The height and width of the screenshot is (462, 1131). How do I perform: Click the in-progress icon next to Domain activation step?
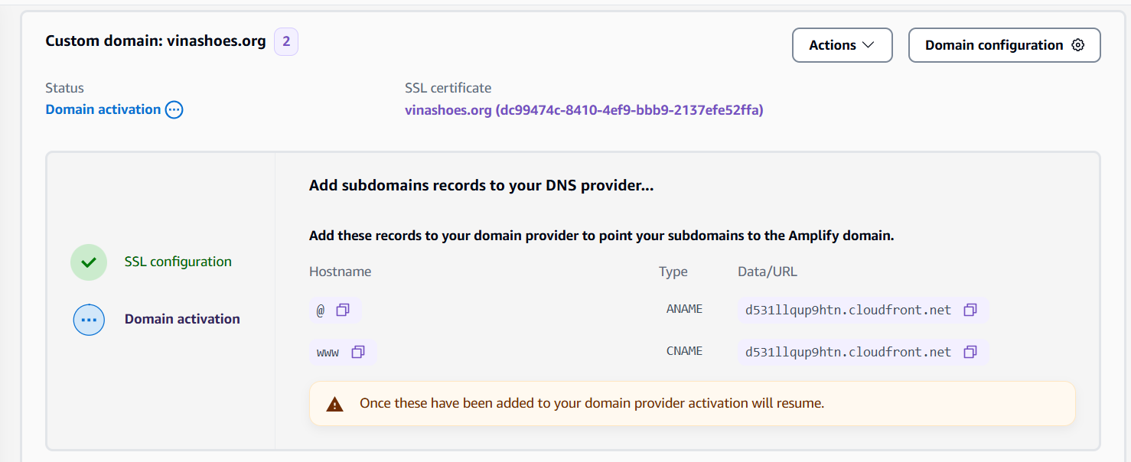(x=89, y=320)
